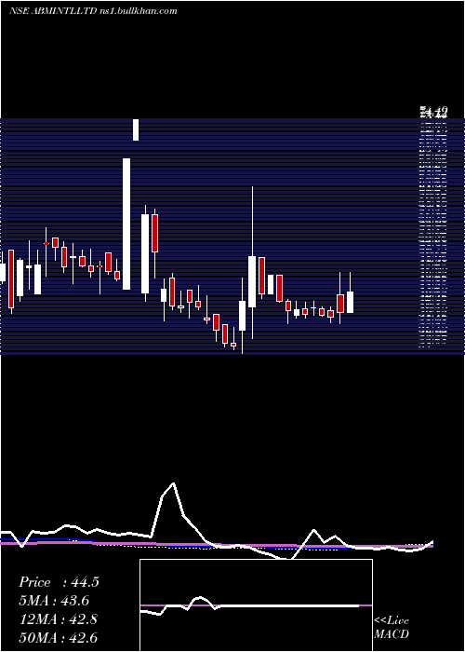Click the isolated white candle at the top of the chart
The width and height of the screenshot is (465, 652).
coord(136,129)
